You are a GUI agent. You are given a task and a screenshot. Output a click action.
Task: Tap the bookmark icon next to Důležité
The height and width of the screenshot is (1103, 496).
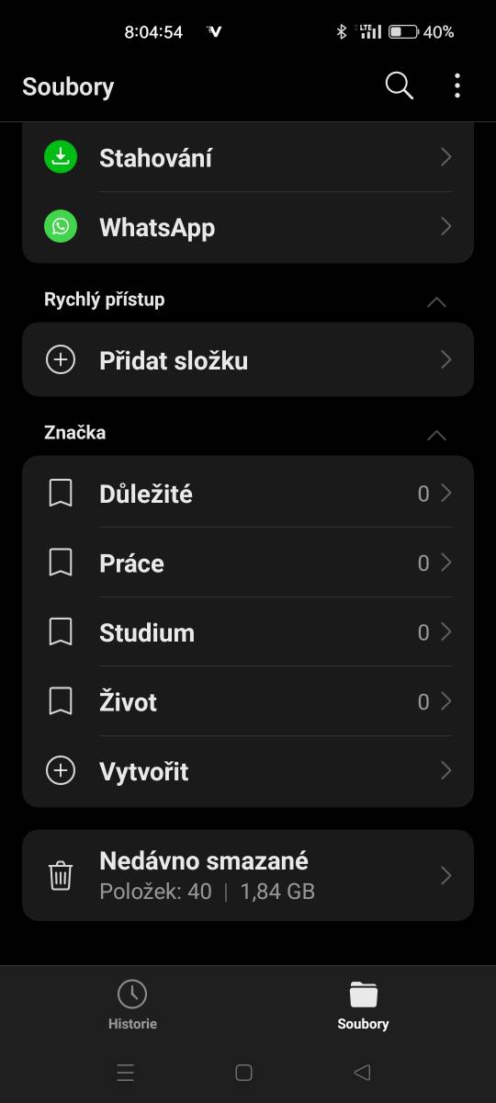[x=61, y=494]
